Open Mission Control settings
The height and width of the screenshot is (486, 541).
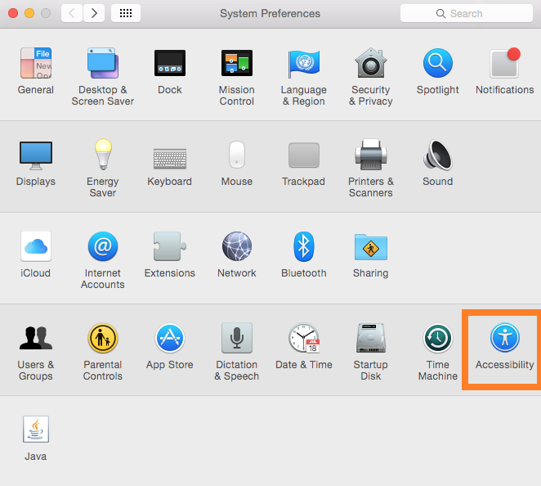(x=236, y=64)
